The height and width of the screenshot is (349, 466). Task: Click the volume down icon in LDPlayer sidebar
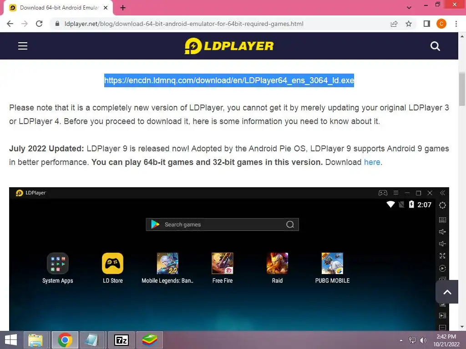click(442, 244)
